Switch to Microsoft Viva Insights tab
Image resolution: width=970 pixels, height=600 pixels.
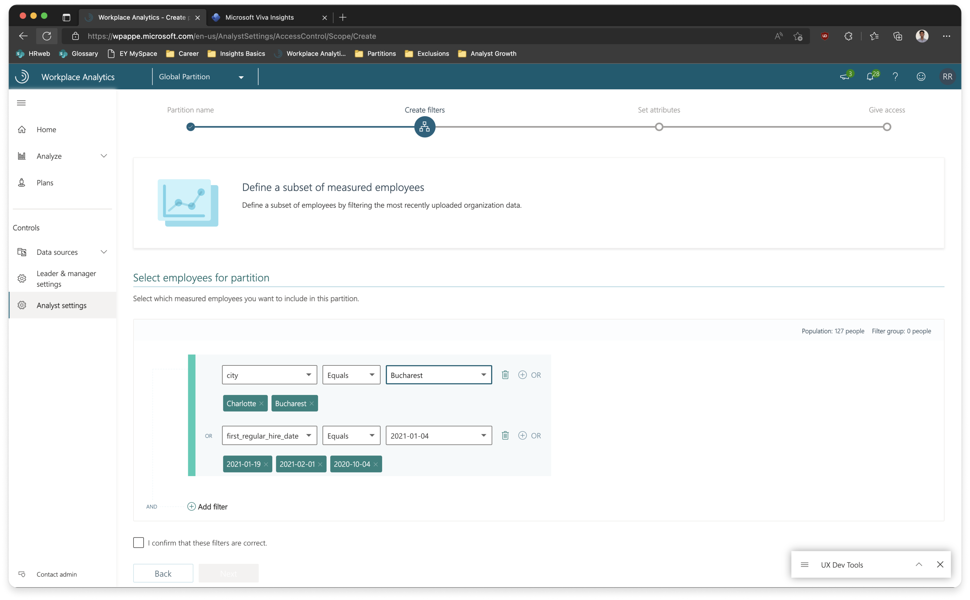point(260,17)
